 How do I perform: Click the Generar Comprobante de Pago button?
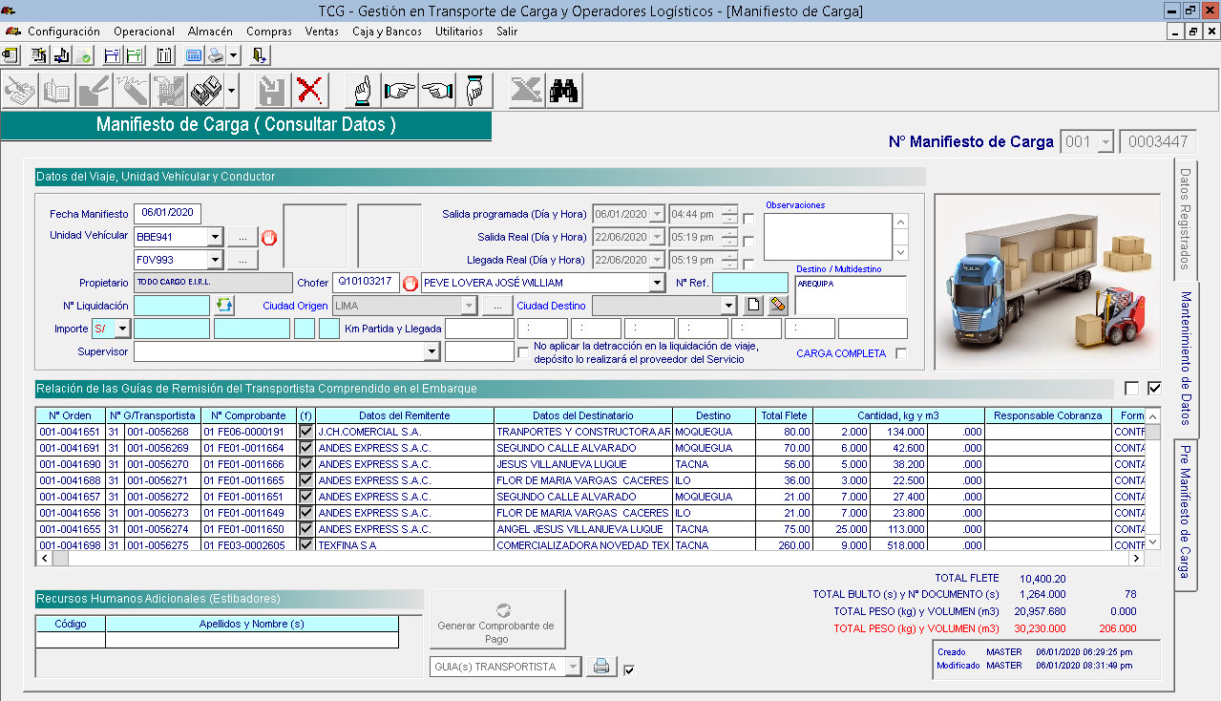[496, 620]
